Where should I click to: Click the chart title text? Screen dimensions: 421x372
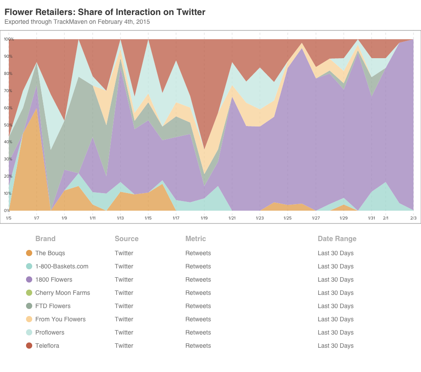pyautogui.click(x=105, y=12)
